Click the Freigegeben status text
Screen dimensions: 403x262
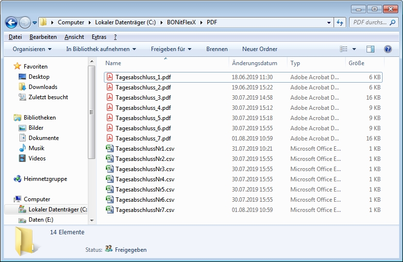point(131,250)
